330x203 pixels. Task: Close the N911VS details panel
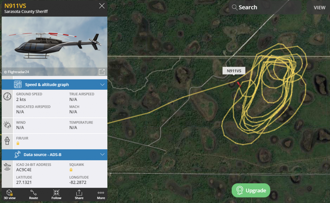click(102, 6)
